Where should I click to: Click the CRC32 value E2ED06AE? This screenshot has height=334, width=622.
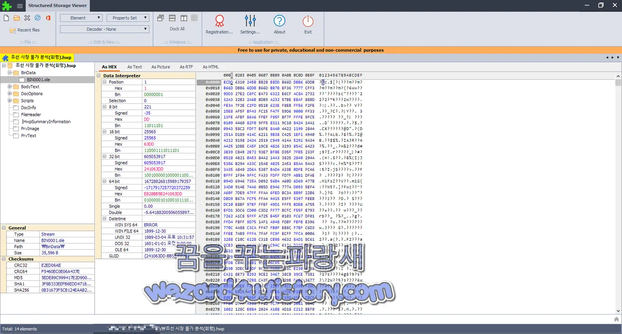click(67, 265)
